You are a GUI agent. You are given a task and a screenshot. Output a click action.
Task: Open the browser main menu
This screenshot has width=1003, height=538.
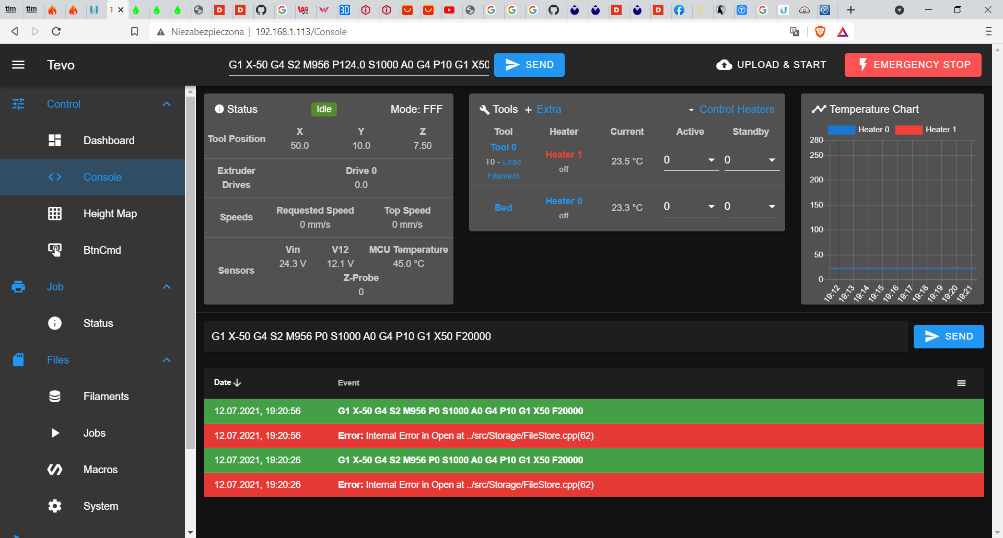[988, 32]
